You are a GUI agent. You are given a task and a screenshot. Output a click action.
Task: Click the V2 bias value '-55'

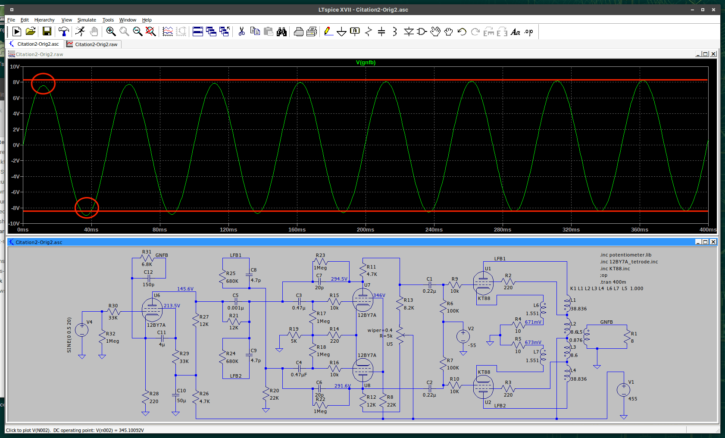click(472, 345)
